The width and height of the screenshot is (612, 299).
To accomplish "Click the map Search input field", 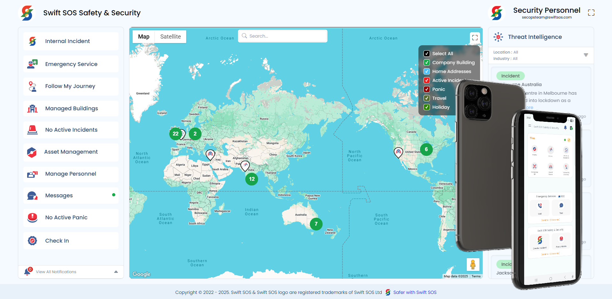I will [283, 36].
